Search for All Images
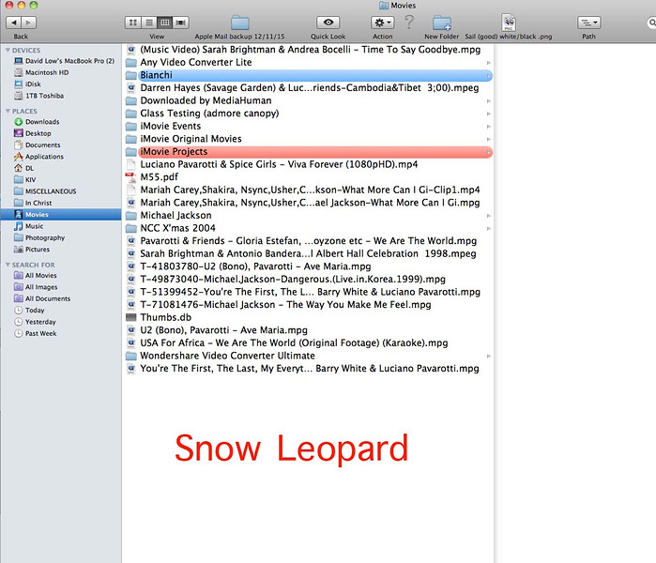 pos(36,287)
